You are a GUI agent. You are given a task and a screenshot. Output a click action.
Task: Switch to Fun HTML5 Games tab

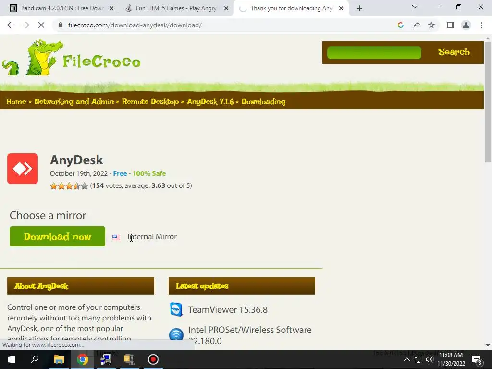176,8
